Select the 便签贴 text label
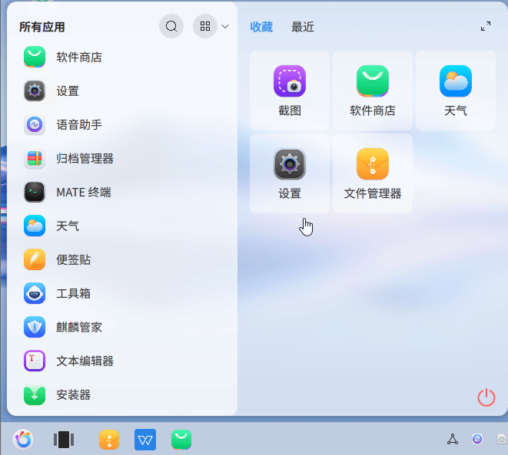Image resolution: width=508 pixels, height=455 pixels. [74, 259]
